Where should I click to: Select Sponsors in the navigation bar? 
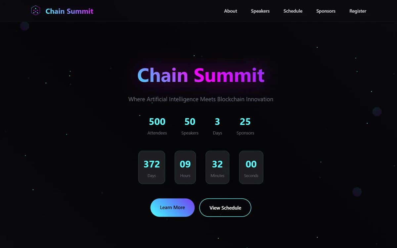tap(326, 11)
